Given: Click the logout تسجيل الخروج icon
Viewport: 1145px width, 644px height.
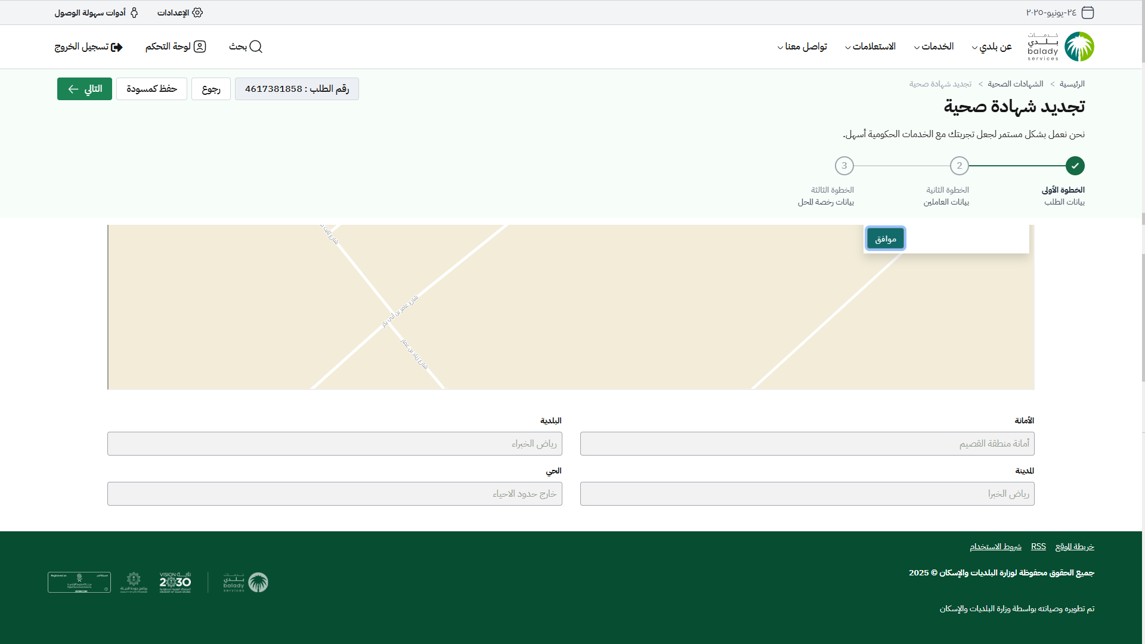Looking at the screenshot, I should point(117,47).
